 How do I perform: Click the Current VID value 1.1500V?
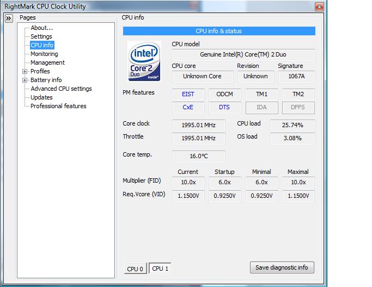188,196
